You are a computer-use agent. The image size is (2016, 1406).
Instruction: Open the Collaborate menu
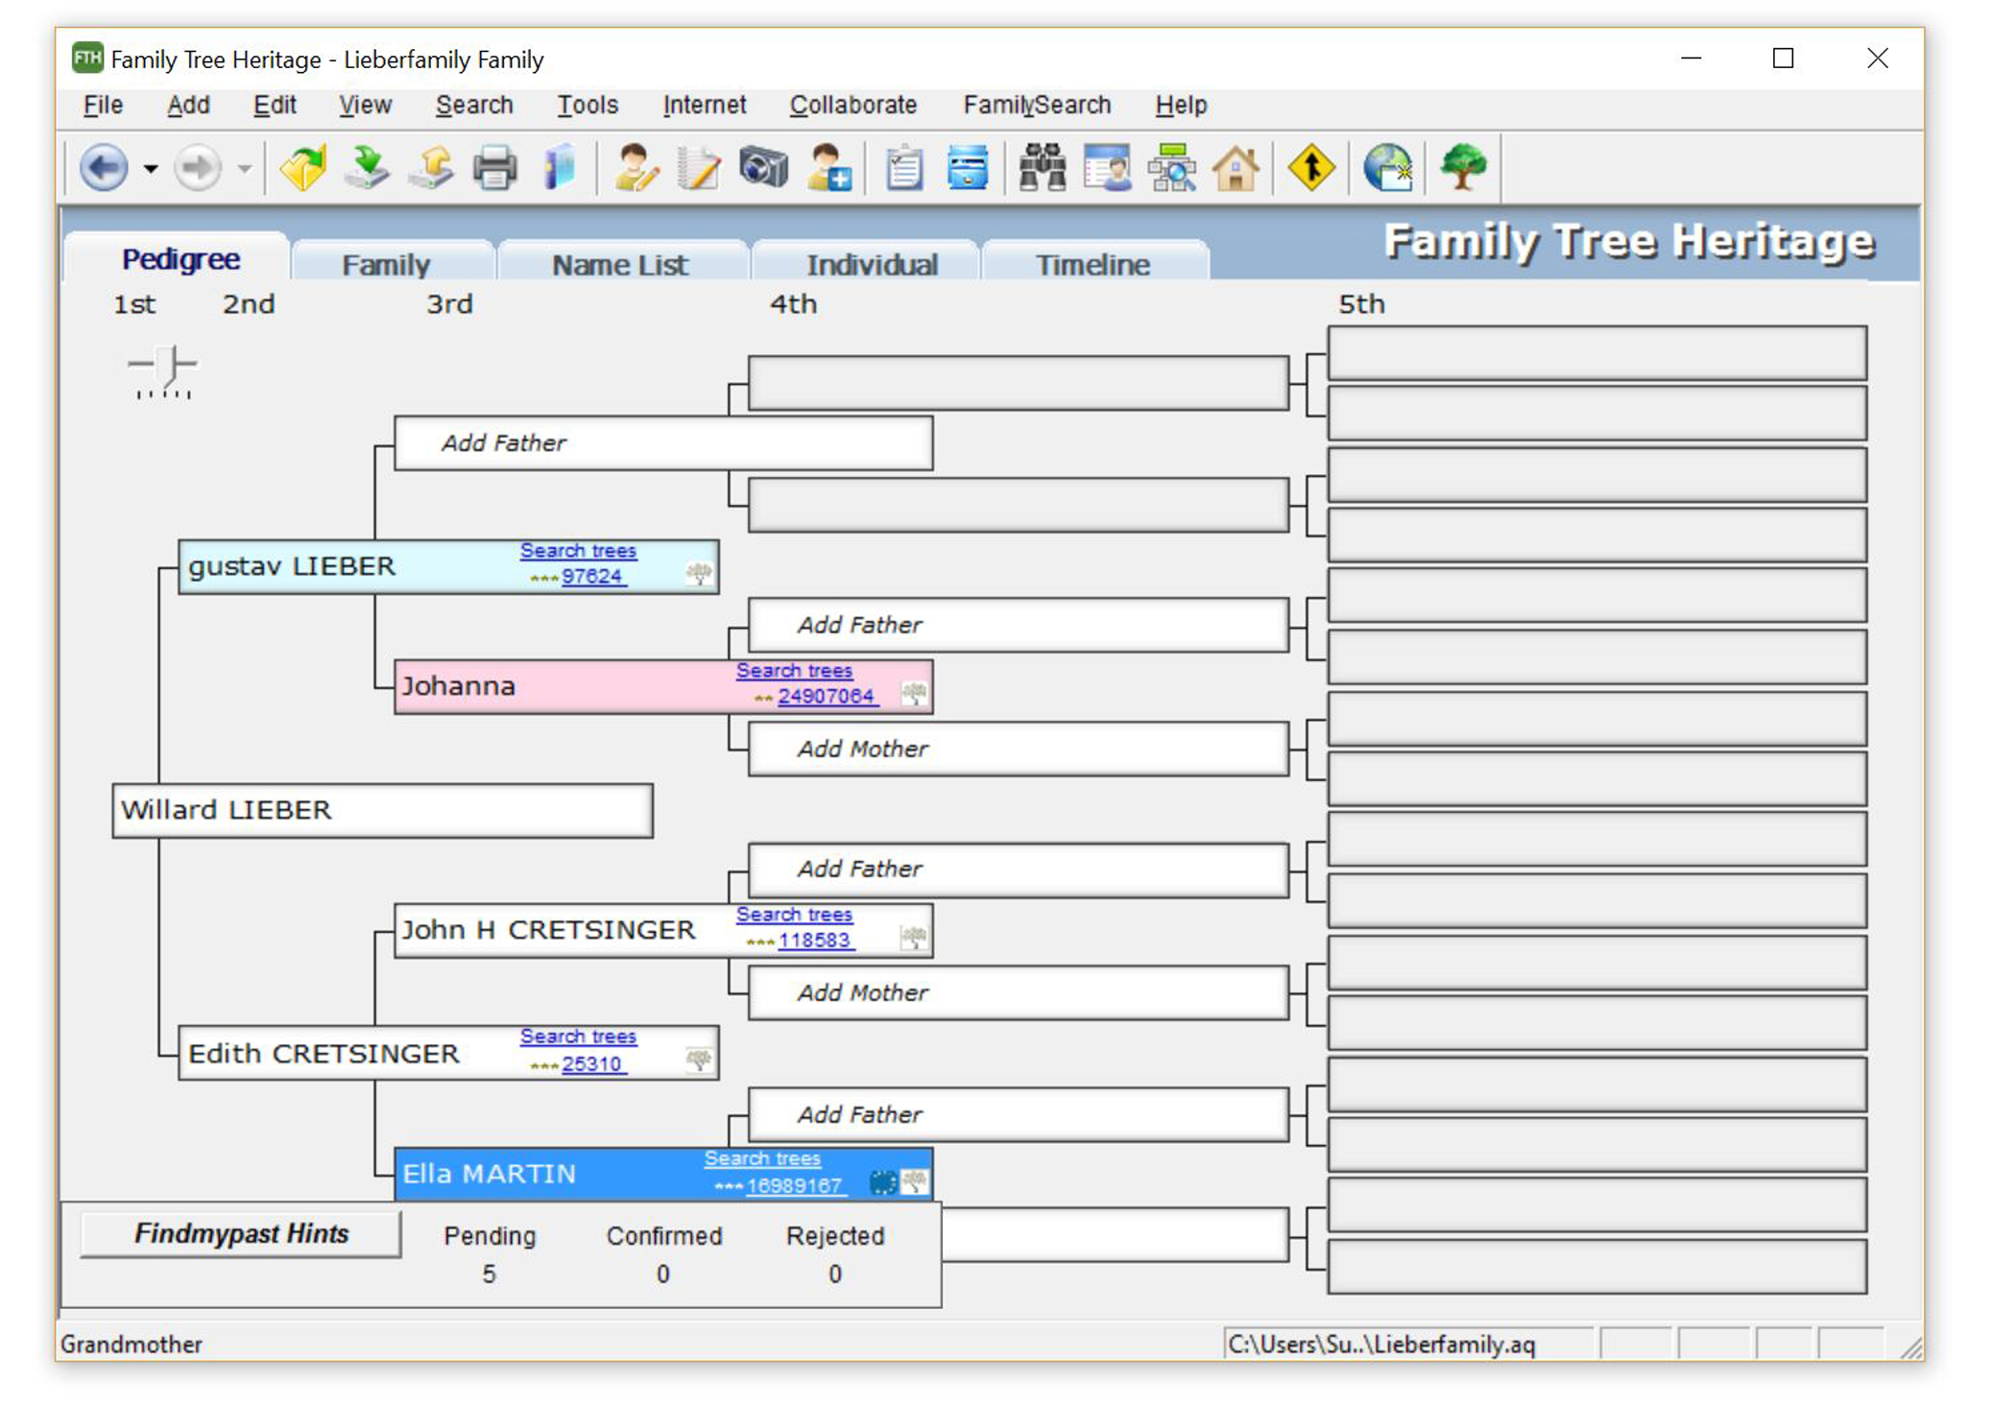852,105
